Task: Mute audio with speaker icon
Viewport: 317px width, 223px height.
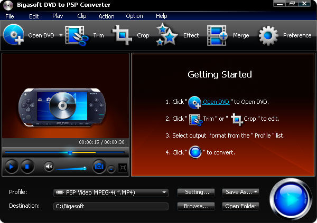Action: click(49, 167)
